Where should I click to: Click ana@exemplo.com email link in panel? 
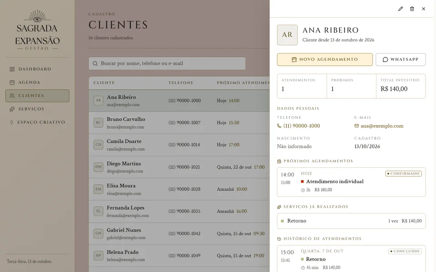point(379,126)
